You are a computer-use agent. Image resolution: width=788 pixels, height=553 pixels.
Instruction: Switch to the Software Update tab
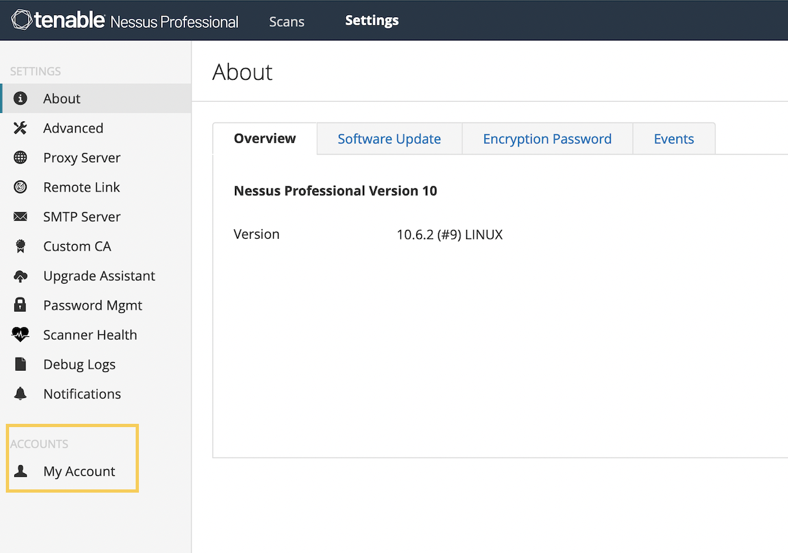coord(389,139)
